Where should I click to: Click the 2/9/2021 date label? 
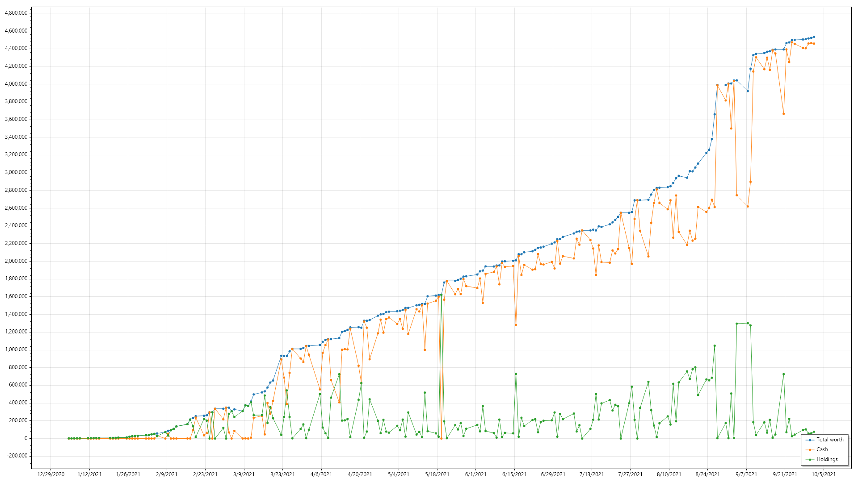click(x=167, y=474)
